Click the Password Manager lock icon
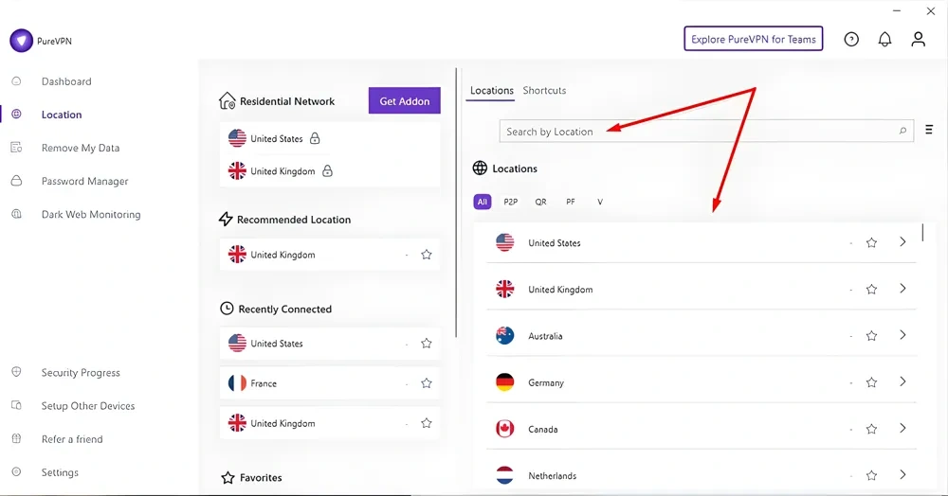The width and height of the screenshot is (948, 496). pyautogui.click(x=16, y=181)
